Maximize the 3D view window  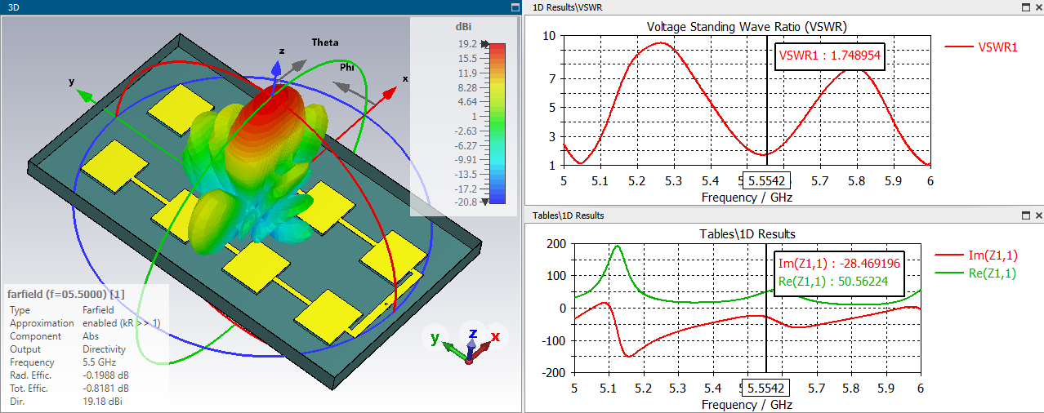[514, 7]
